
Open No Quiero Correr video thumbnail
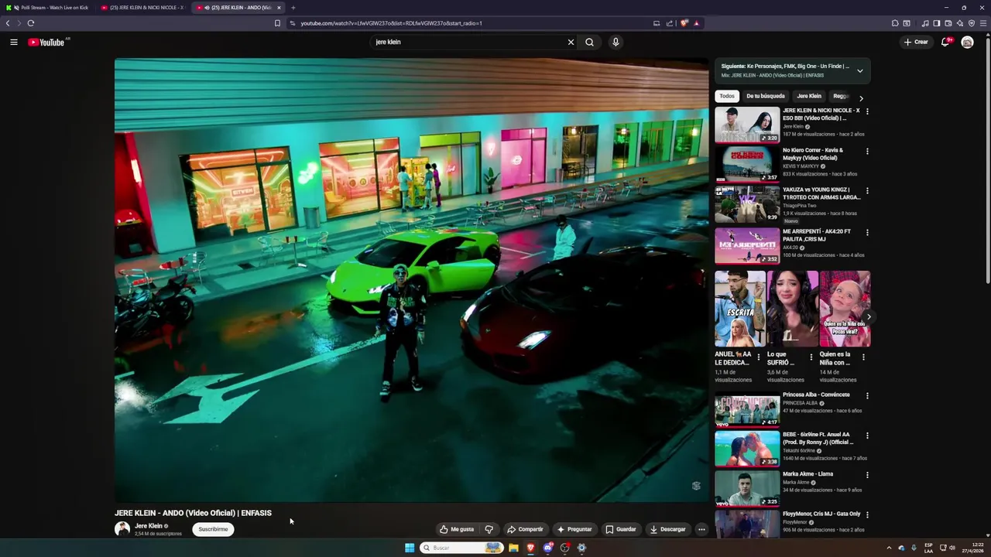click(747, 164)
